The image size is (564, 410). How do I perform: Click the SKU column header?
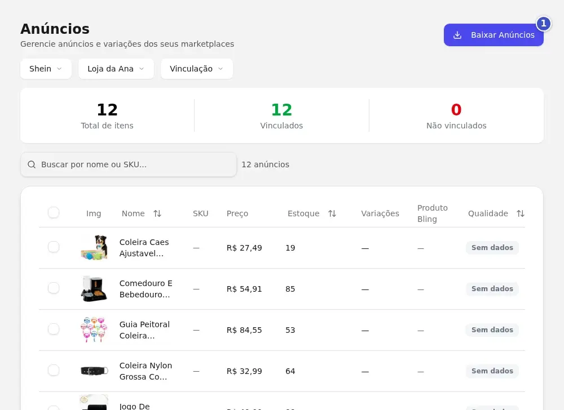click(x=201, y=213)
